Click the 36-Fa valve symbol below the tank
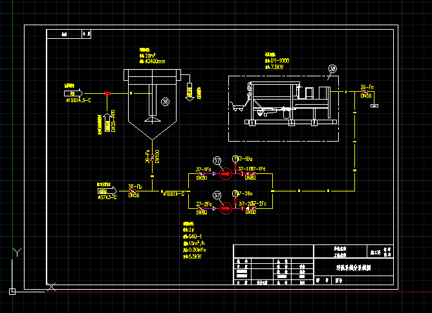This screenshot has width=432, height=313. tap(153, 158)
